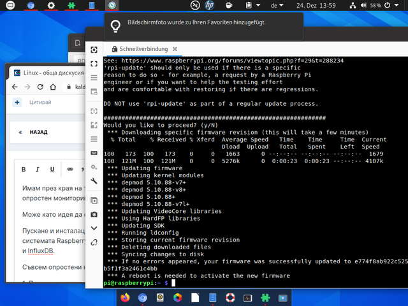The width and height of the screenshot is (408, 306).
Task: Disconnect session using broken-link icon
Action: pyautogui.click(x=94, y=242)
